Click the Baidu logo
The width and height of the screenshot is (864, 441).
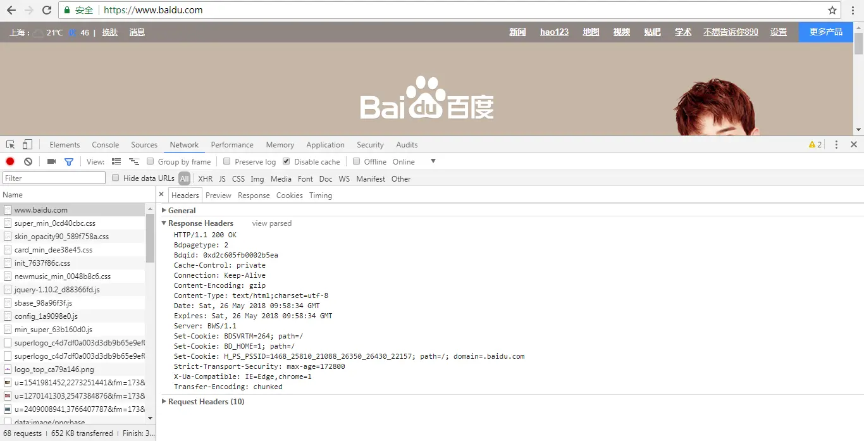427,99
